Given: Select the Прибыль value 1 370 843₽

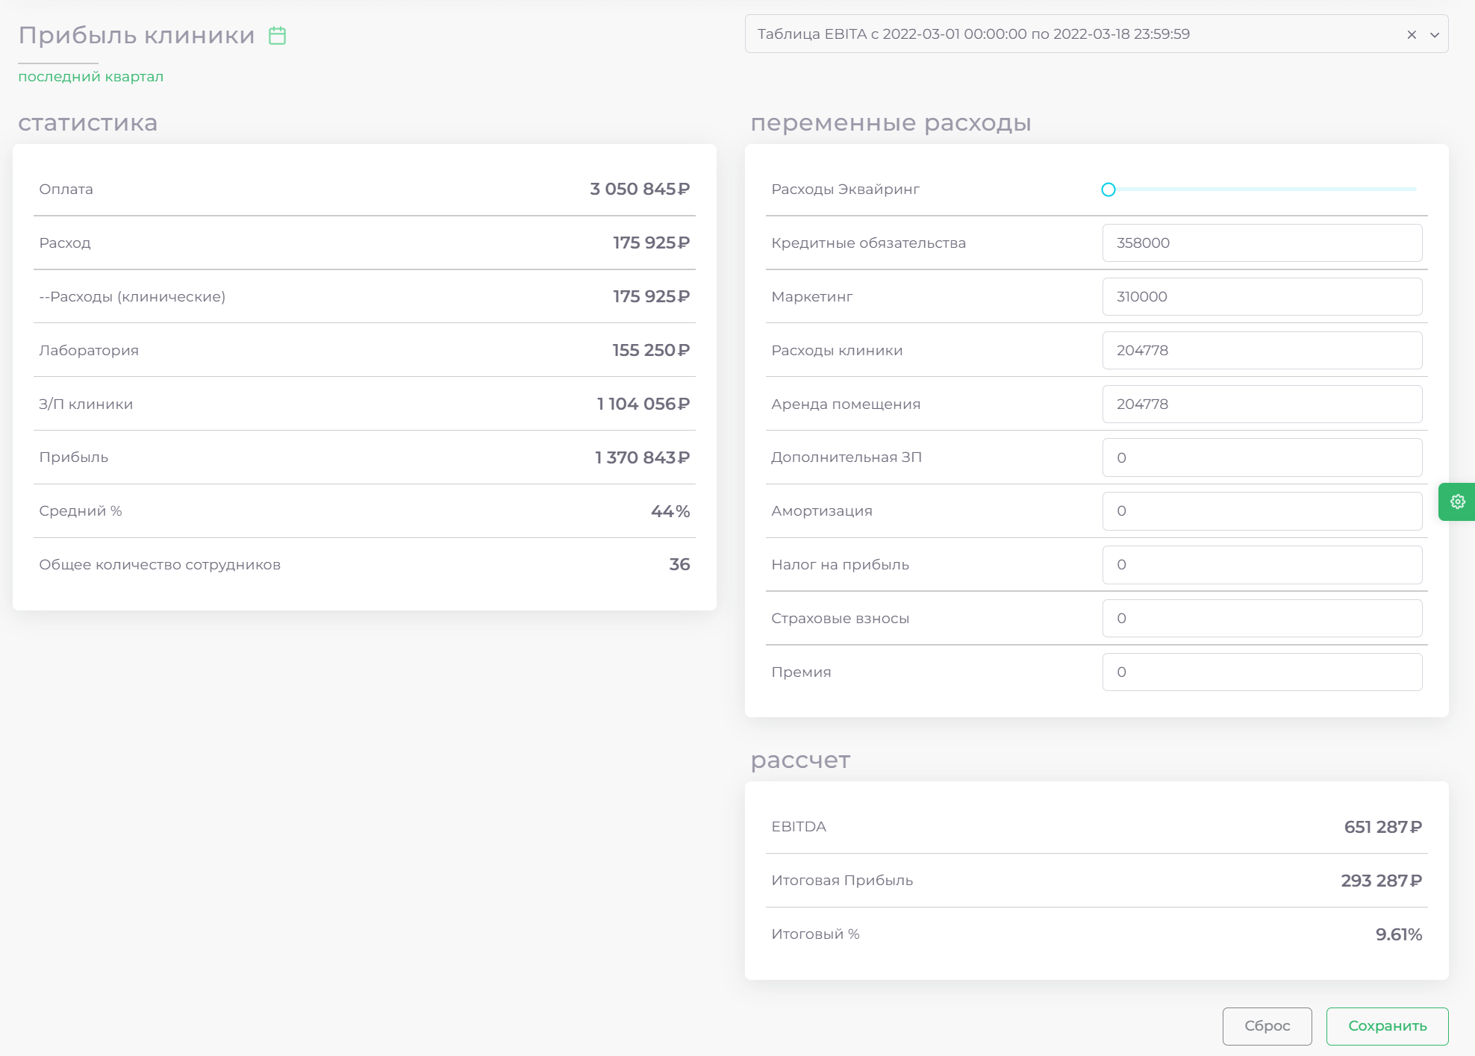Looking at the screenshot, I should pyautogui.click(x=642, y=457).
